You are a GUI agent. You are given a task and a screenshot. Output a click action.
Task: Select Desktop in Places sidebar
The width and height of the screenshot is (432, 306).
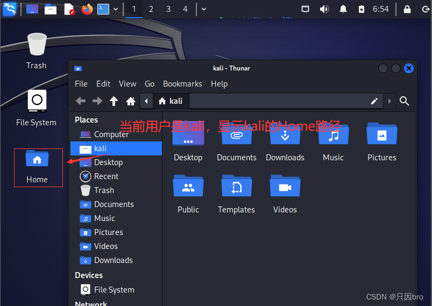pyautogui.click(x=116, y=162)
